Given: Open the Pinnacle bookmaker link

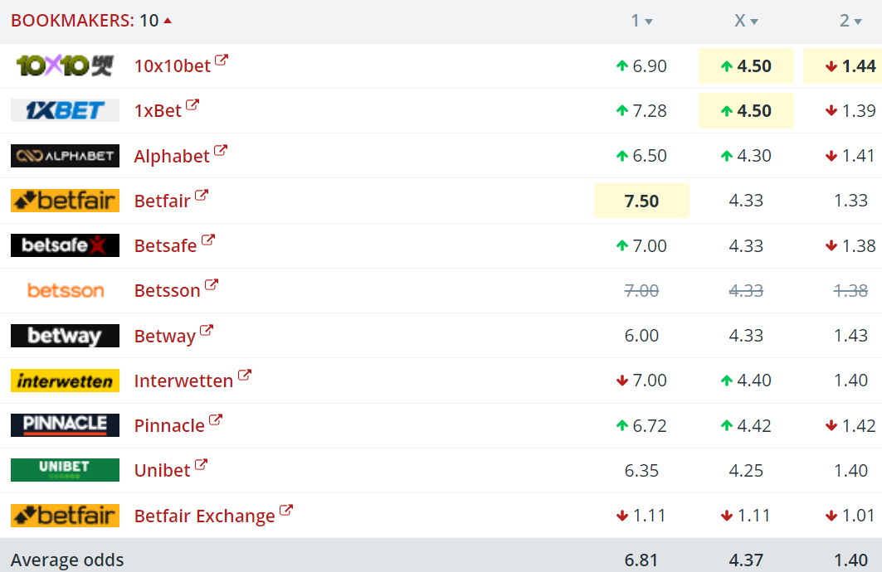Looking at the screenshot, I should [169, 425].
